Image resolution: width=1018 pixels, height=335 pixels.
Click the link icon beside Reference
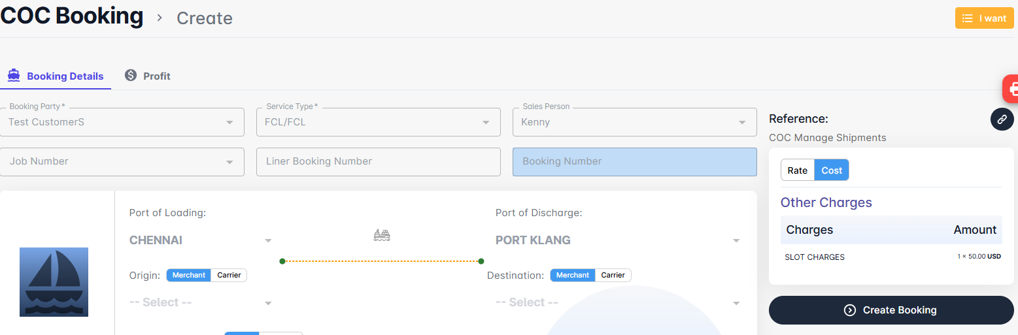tap(1002, 119)
